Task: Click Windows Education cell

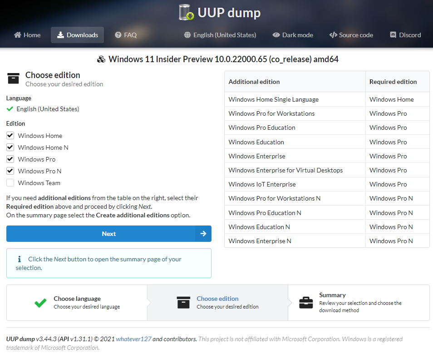Action: [x=295, y=142]
